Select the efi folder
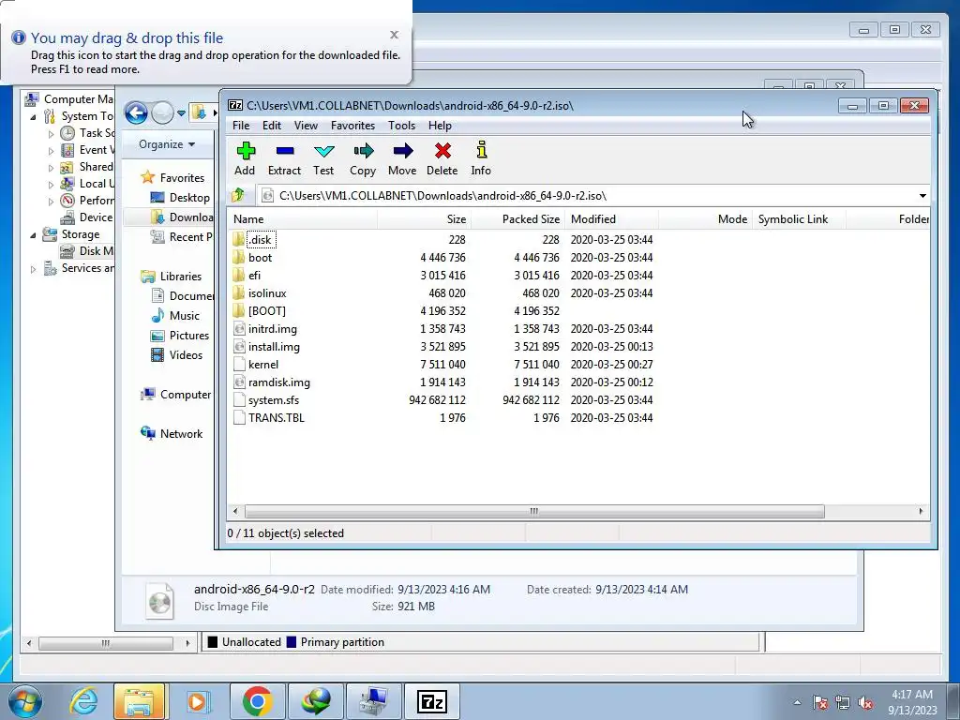This screenshot has width=960, height=720. tap(247, 276)
